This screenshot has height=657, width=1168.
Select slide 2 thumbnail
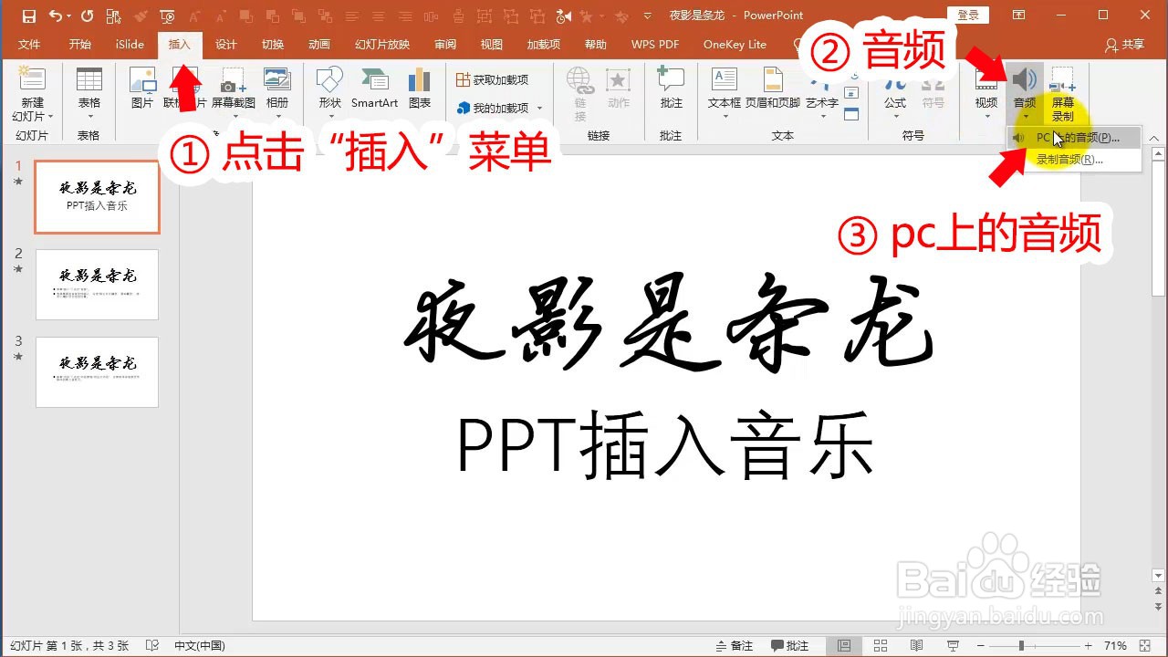[x=97, y=285]
